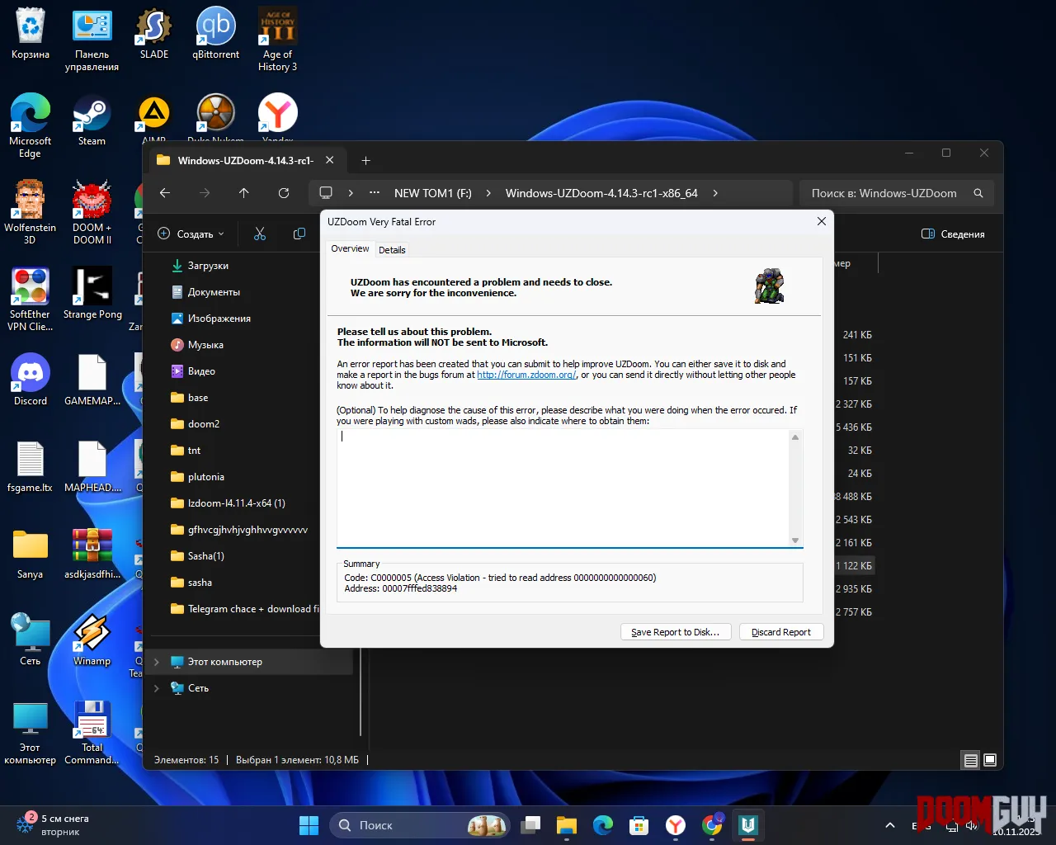Expand the Этот компьютер tree node
The height and width of the screenshot is (845, 1056).
(157, 662)
